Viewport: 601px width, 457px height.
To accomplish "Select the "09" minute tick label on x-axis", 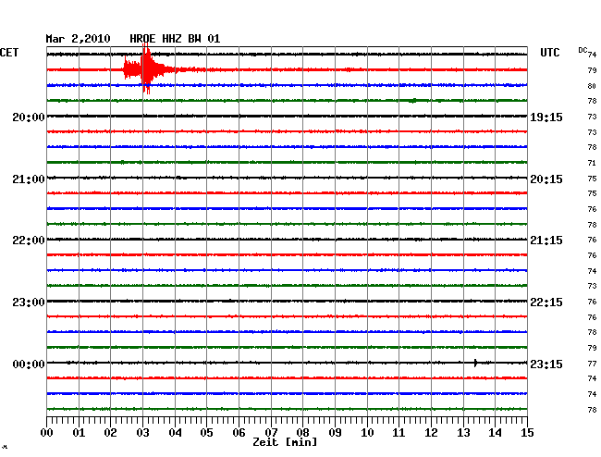I will tap(335, 432).
